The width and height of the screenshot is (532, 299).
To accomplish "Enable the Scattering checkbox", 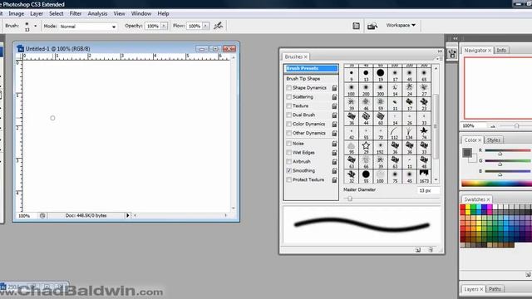I will (288, 97).
